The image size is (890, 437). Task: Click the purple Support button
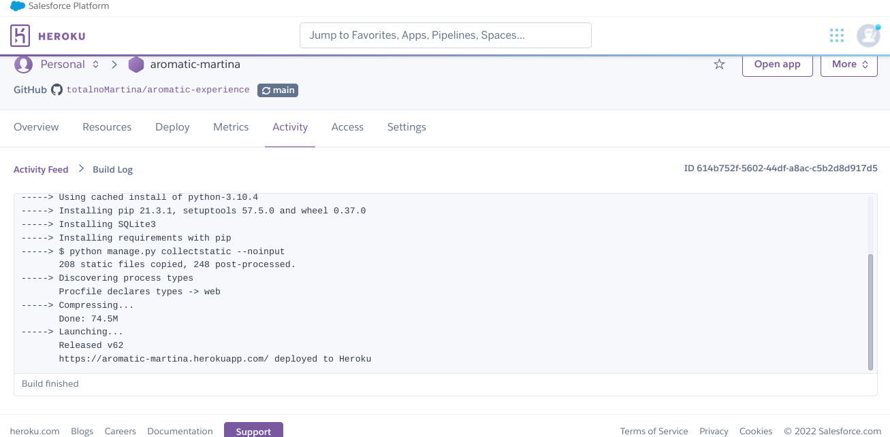(x=253, y=431)
